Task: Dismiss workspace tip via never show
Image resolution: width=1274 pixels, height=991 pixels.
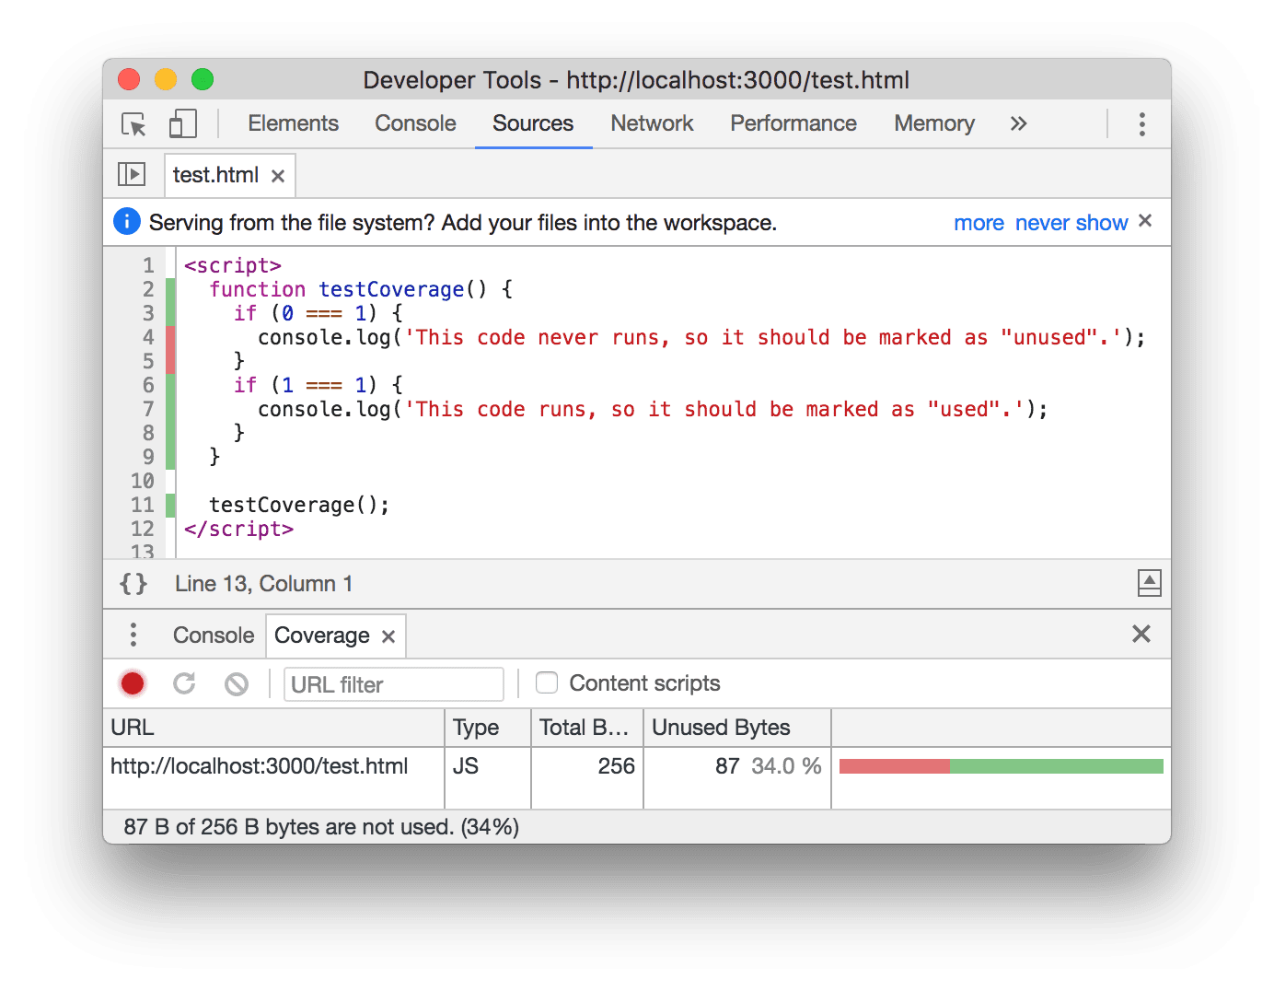Action: (1071, 222)
